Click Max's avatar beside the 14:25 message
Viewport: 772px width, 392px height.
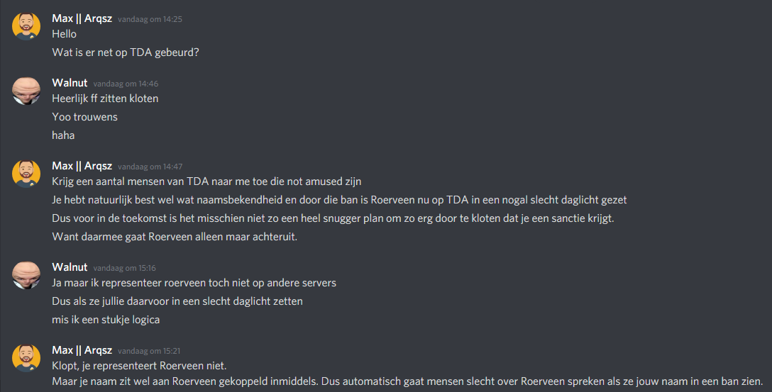26,26
